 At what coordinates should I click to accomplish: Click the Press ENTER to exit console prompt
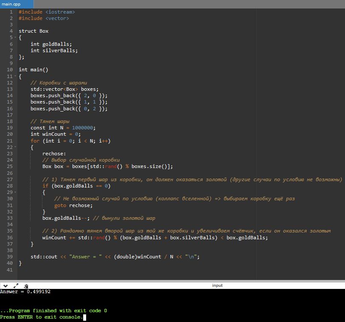point(42,317)
